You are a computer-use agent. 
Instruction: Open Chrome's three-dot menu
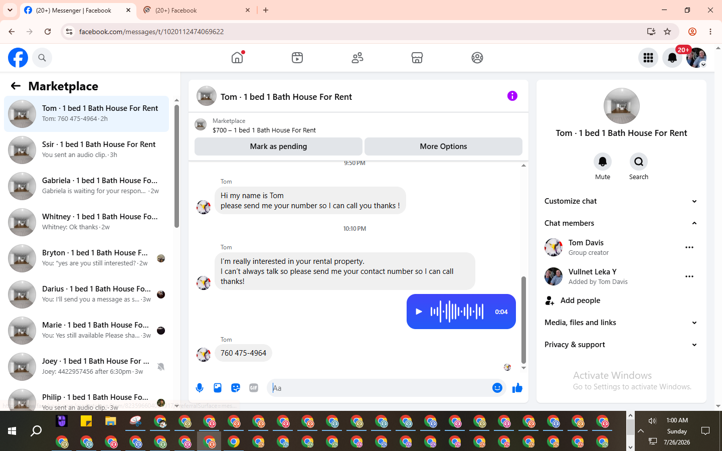point(710,32)
